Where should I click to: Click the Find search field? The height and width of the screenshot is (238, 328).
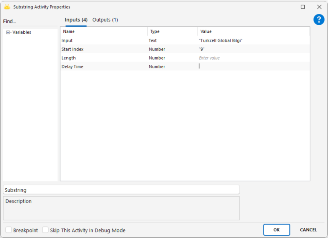(x=30, y=21)
